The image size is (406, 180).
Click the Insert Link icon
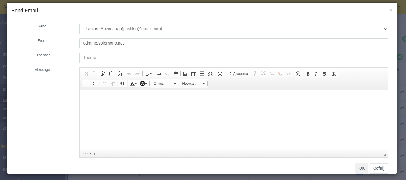pos(159,74)
